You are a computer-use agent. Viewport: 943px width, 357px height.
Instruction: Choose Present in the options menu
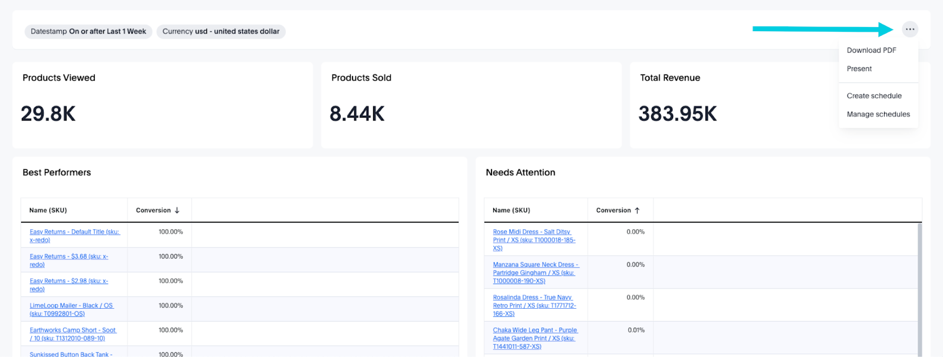click(x=859, y=69)
